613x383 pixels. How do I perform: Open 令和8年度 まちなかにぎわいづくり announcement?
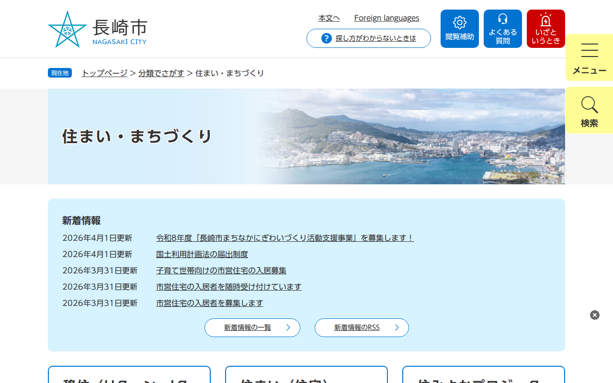284,238
